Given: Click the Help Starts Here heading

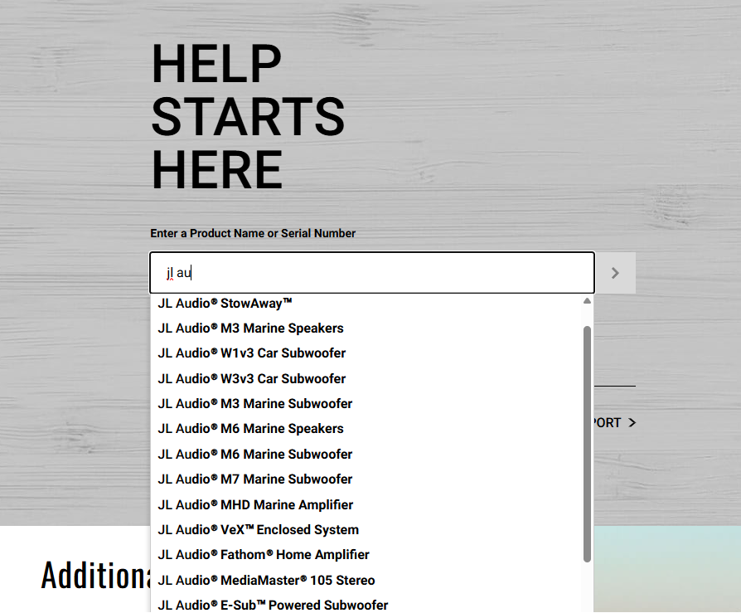Looking at the screenshot, I should (247, 117).
